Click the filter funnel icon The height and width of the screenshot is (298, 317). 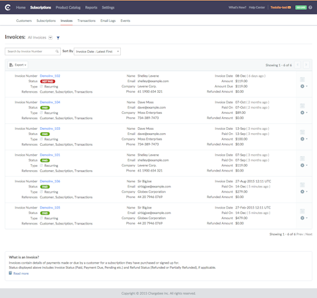58,38
